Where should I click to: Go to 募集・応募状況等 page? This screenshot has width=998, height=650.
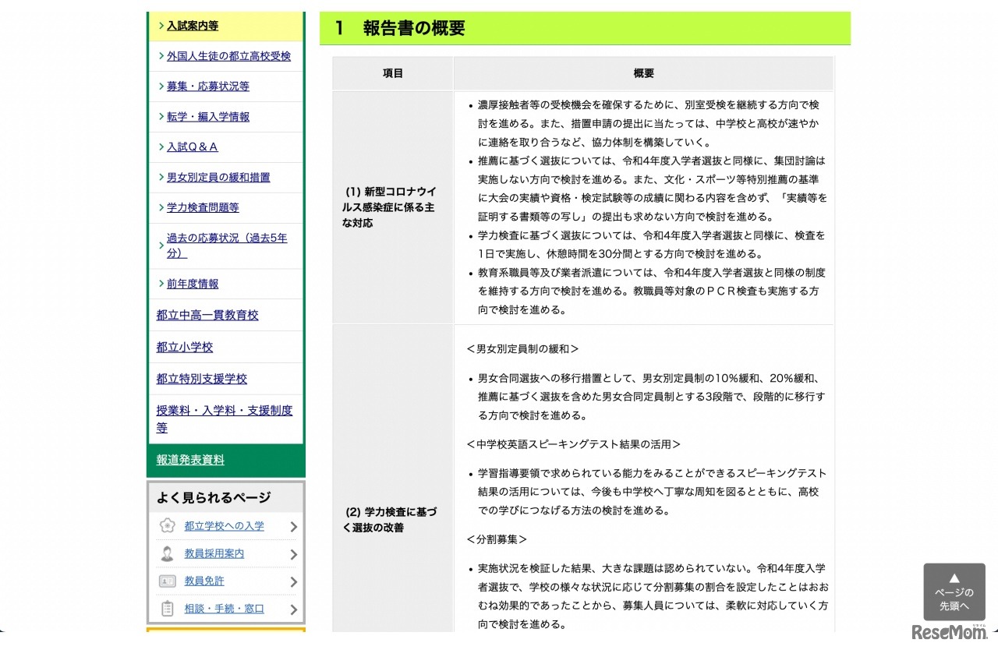pos(208,87)
